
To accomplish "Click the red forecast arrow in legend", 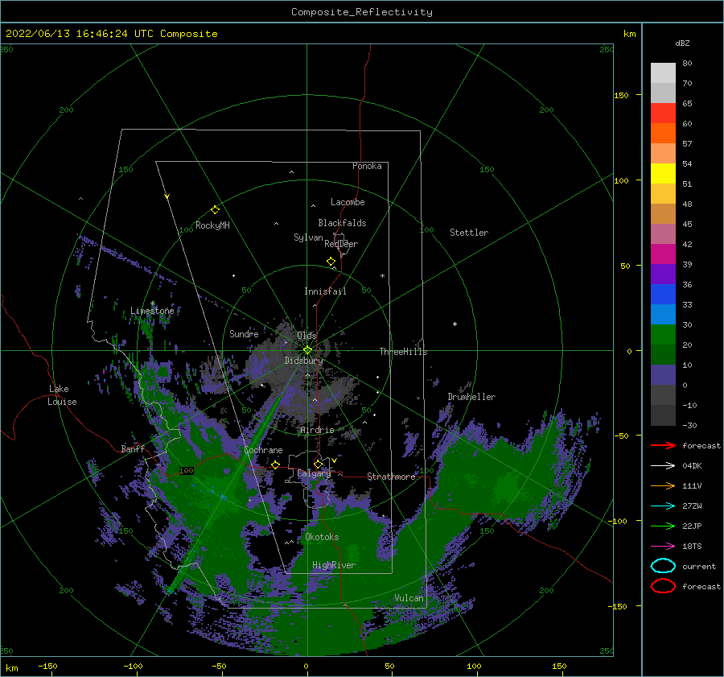I will click(663, 445).
